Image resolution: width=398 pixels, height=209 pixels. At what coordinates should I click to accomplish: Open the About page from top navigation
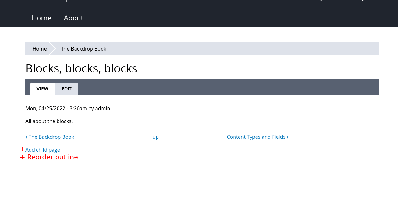coord(73,17)
